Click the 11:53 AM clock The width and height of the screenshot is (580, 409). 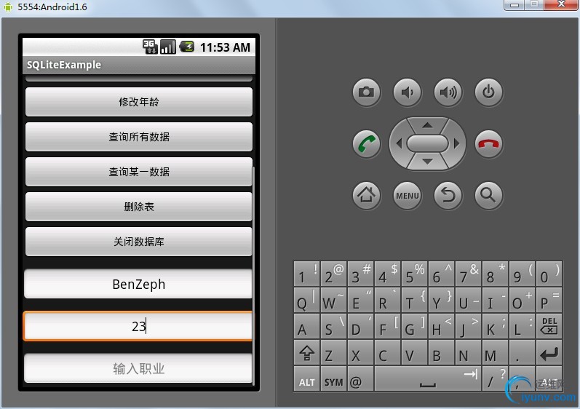[x=225, y=47]
